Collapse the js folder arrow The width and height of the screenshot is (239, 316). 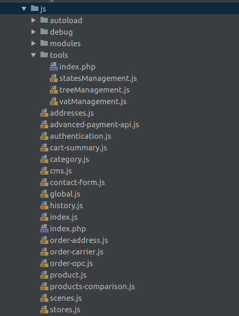click(24, 8)
